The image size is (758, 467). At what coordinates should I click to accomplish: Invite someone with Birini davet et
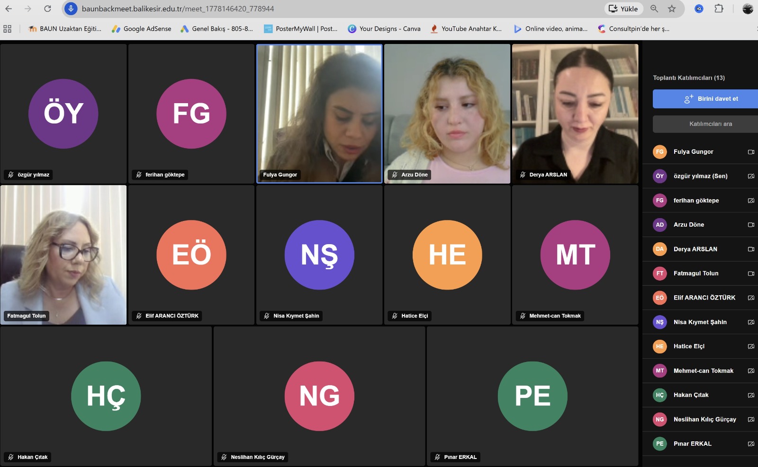705,99
